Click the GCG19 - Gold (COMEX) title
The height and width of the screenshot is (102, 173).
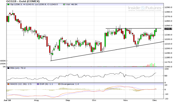pyautogui.click(x=21, y=2)
